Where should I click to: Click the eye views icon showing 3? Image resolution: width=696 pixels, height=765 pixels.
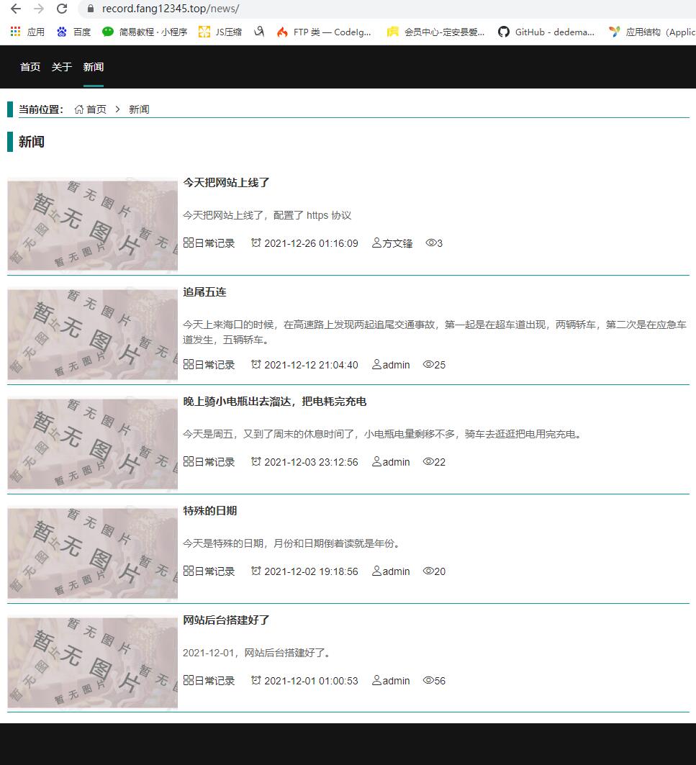[431, 243]
